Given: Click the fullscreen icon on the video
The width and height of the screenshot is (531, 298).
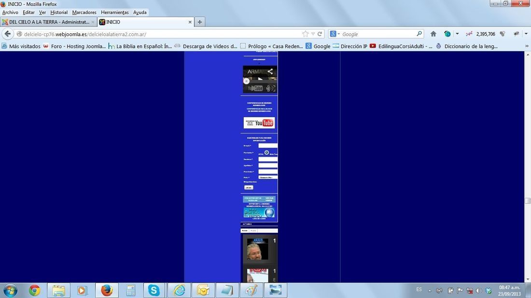Looking at the screenshot, I should coord(273,88).
